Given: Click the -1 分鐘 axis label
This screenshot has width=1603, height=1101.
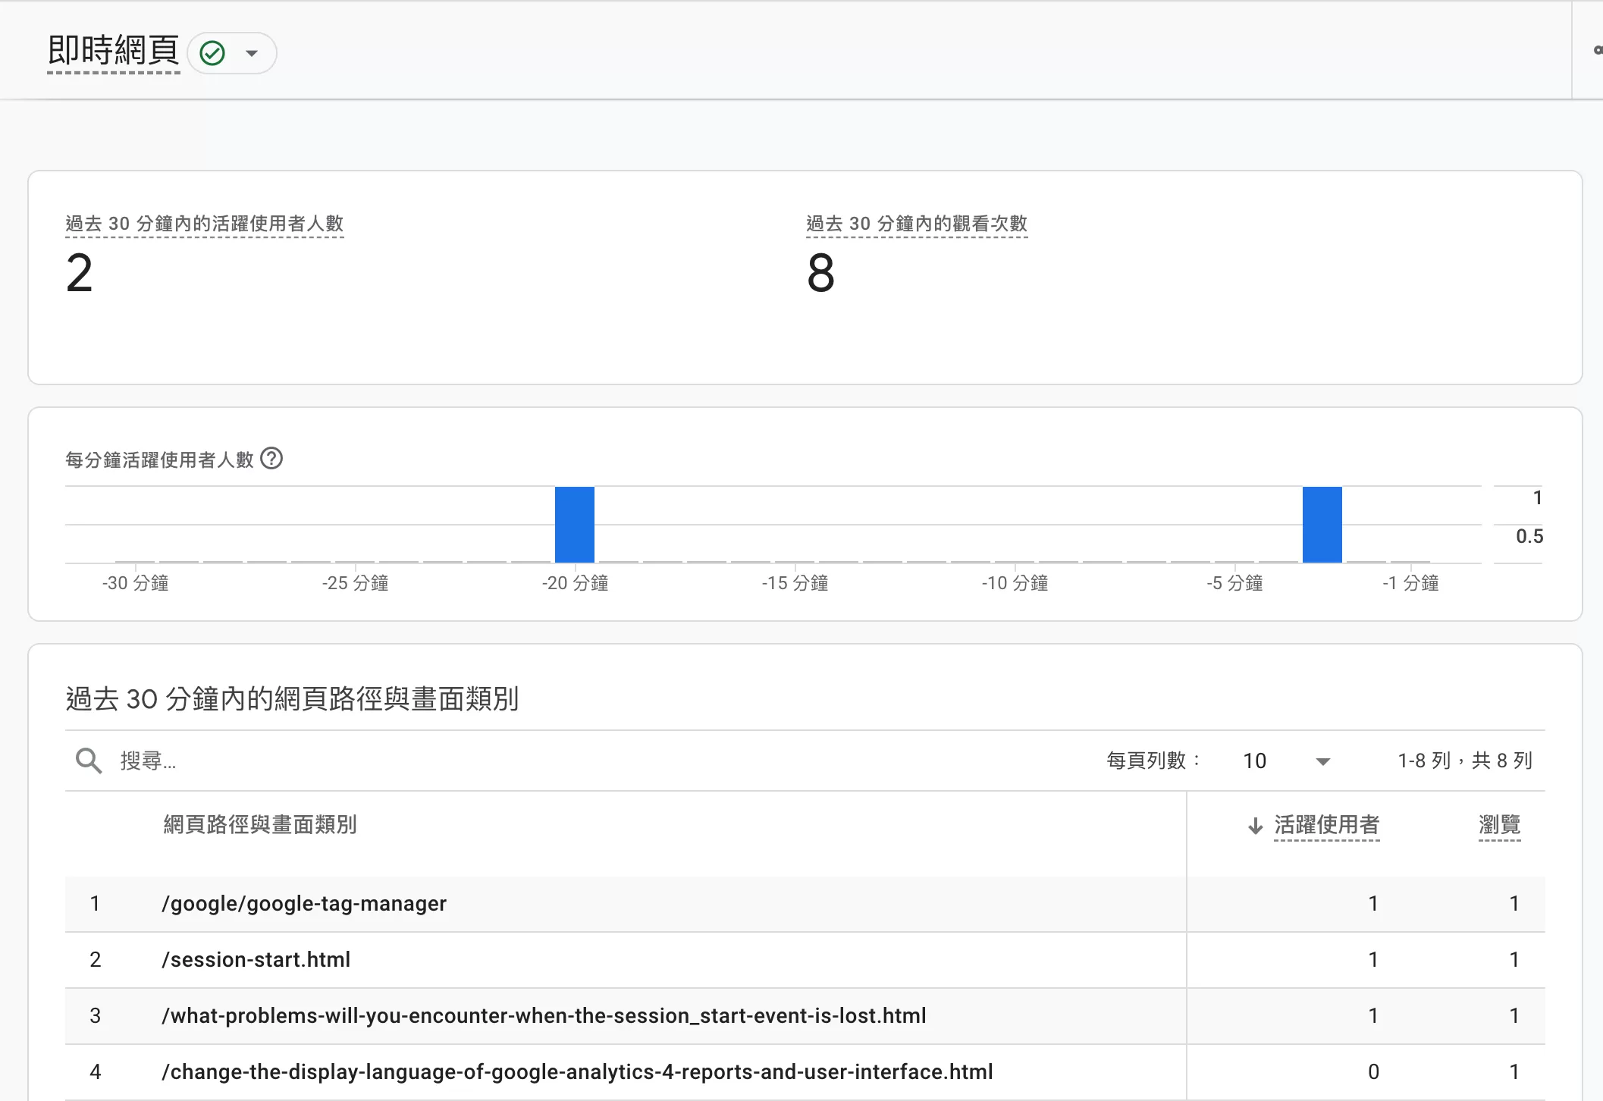Looking at the screenshot, I should coord(1410,583).
